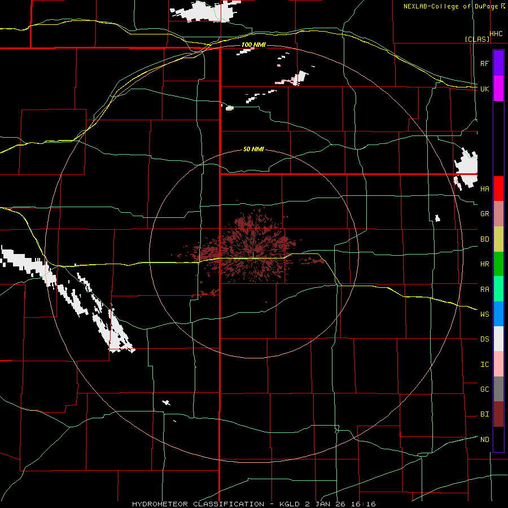Click the HR legend label
Viewport: 508px width, 508px height.
(484, 264)
